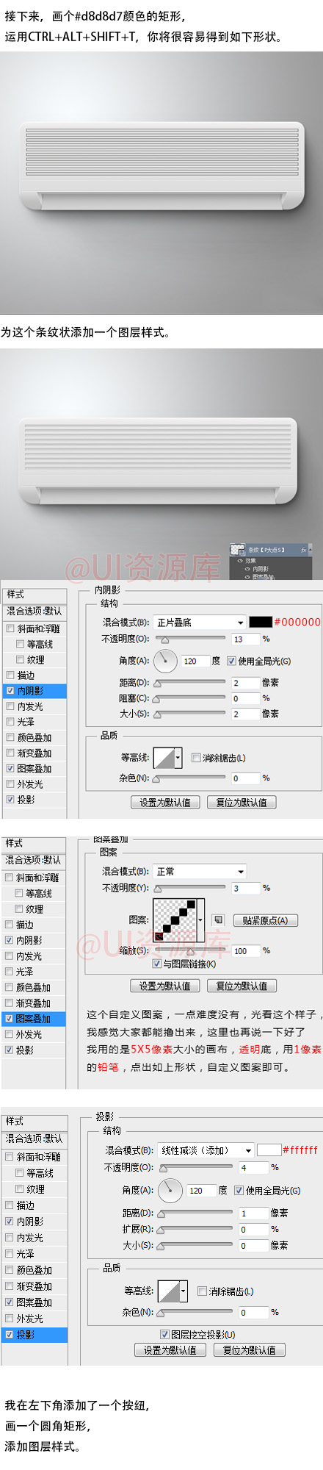Click 设置为默认值 button in the 内阴影 panel

coord(165,803)
